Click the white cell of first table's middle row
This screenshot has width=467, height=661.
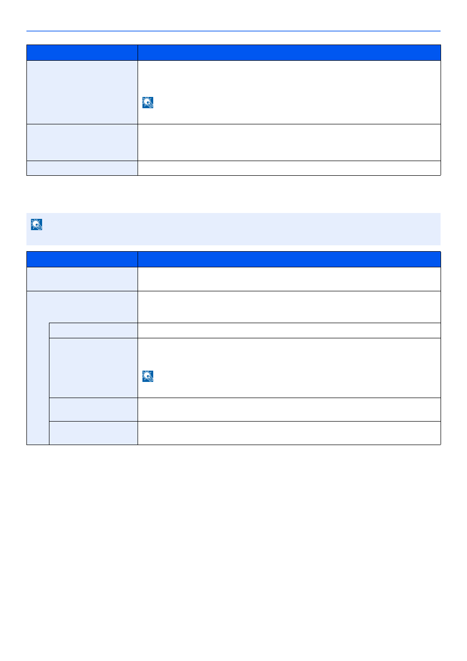(x=289, y=142)
